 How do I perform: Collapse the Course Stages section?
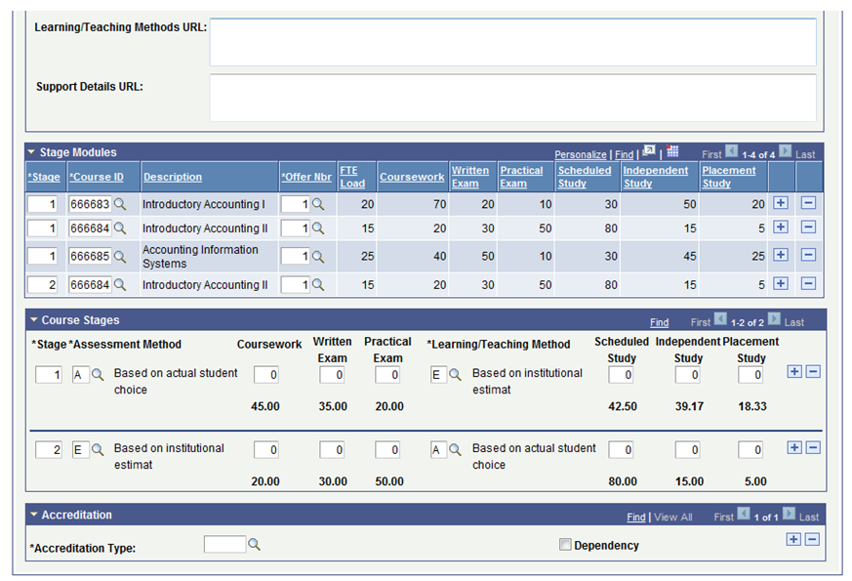click(32, 321)
